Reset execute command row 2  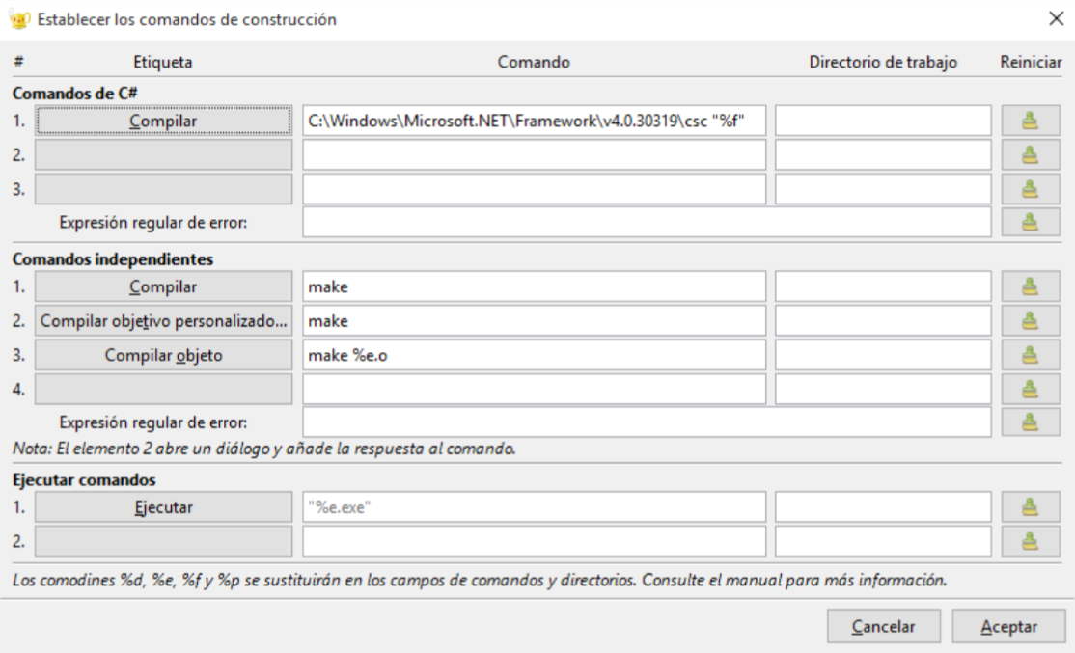[x=1031, y=541]
